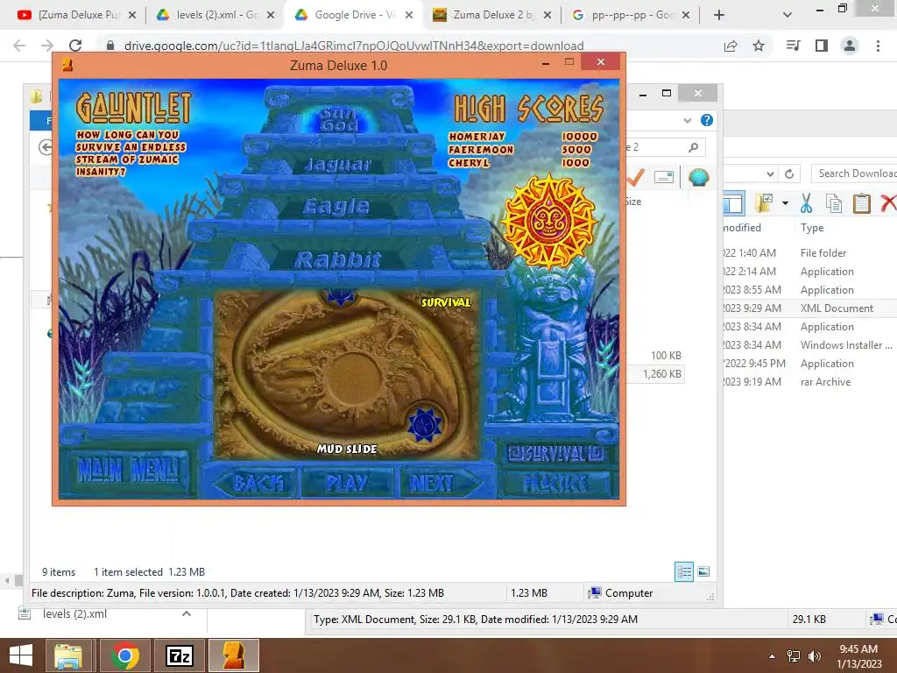Click the Mud Slide level preview

pos(346,374)
